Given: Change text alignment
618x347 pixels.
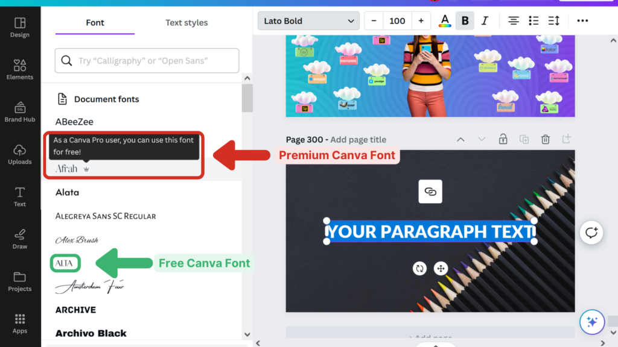Looking at the screenshot, I should (x=513, y=21).
